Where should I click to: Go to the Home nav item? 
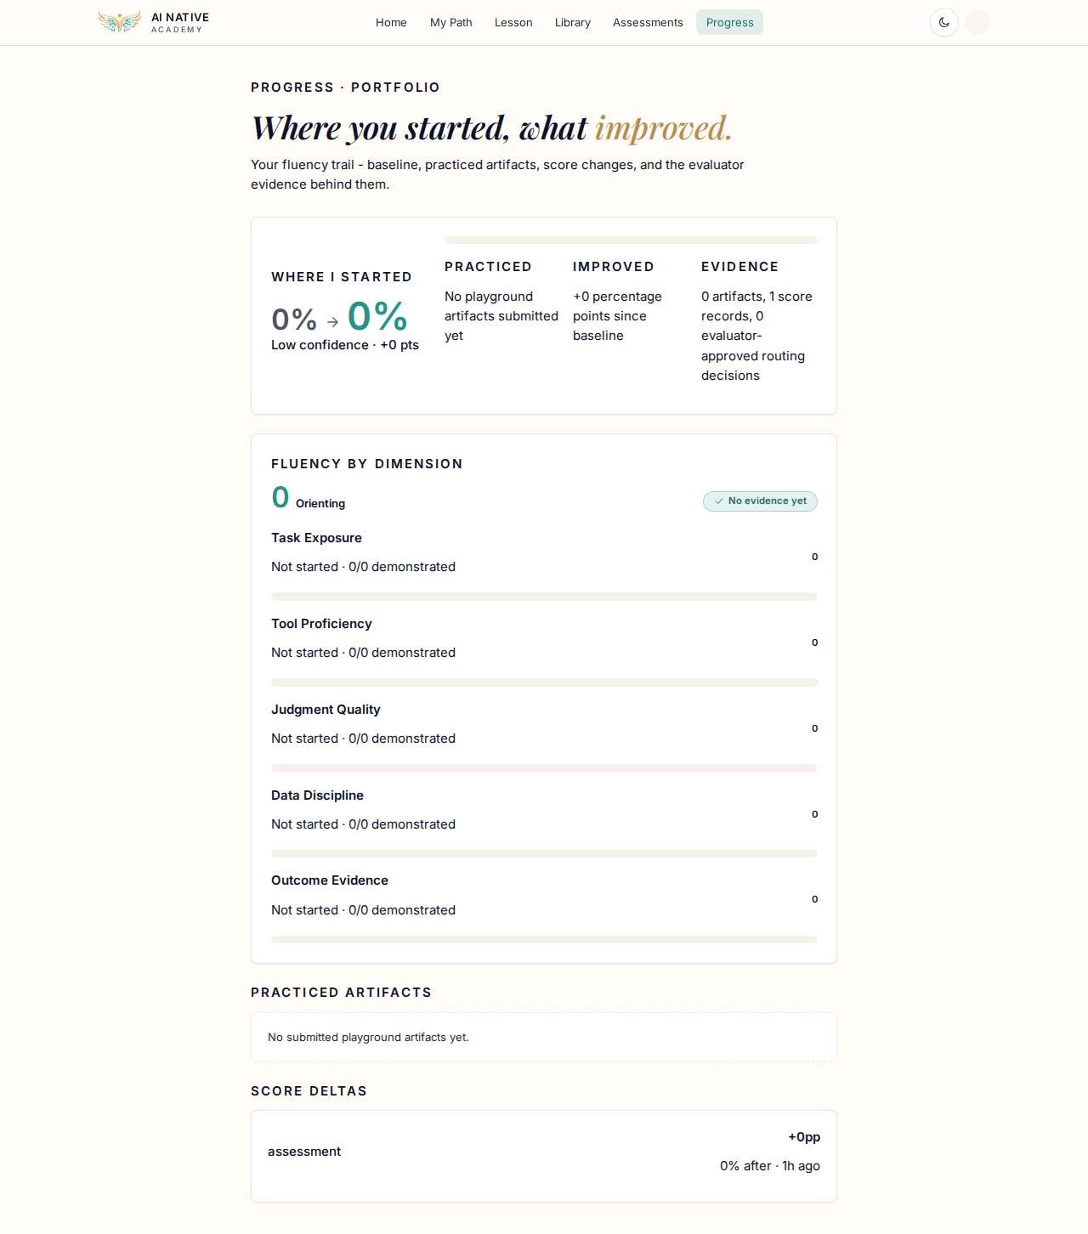(x=391, y=22)
